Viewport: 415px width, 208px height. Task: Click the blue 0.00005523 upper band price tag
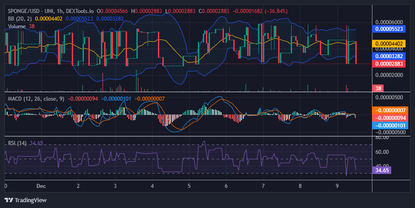pos(389,29)
